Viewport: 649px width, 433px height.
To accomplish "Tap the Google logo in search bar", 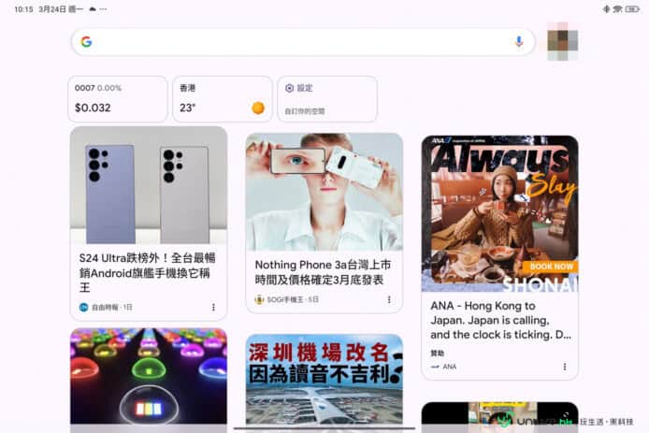I will 86,42.
